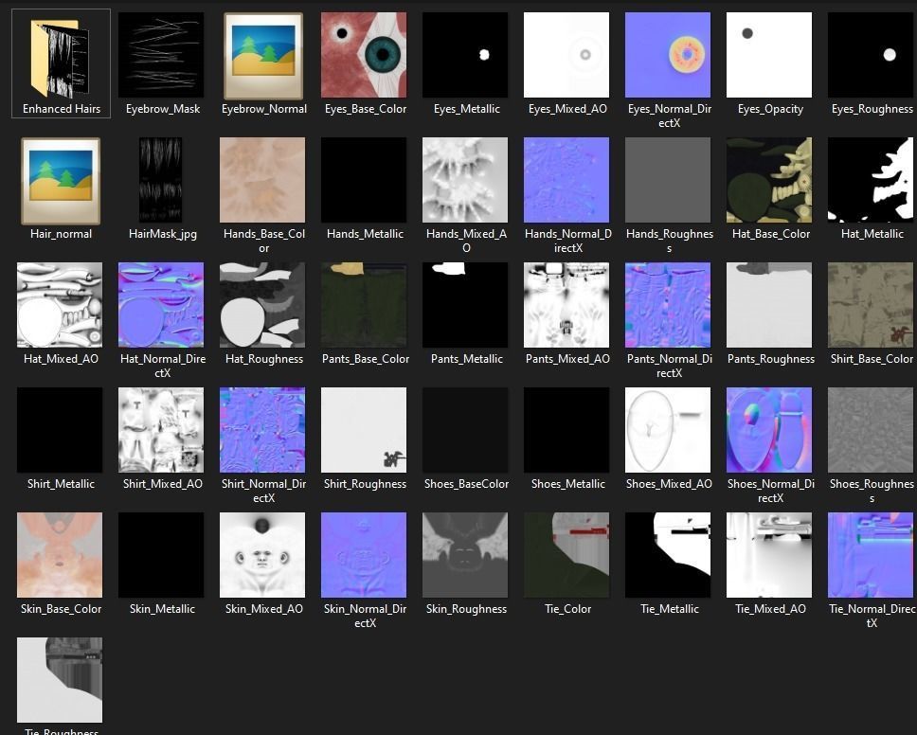Select the Eyes_Opacity texture file
This screenshot has width=917, height=735.
(x=769, y=55)
